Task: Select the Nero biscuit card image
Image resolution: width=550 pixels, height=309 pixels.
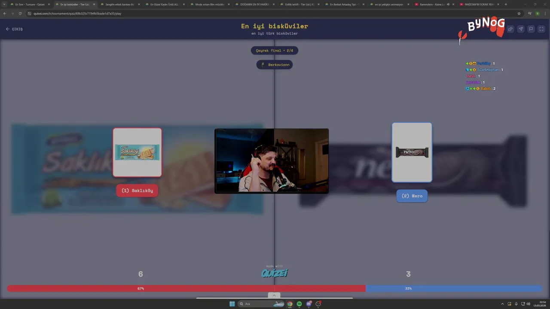Action: 412,152
